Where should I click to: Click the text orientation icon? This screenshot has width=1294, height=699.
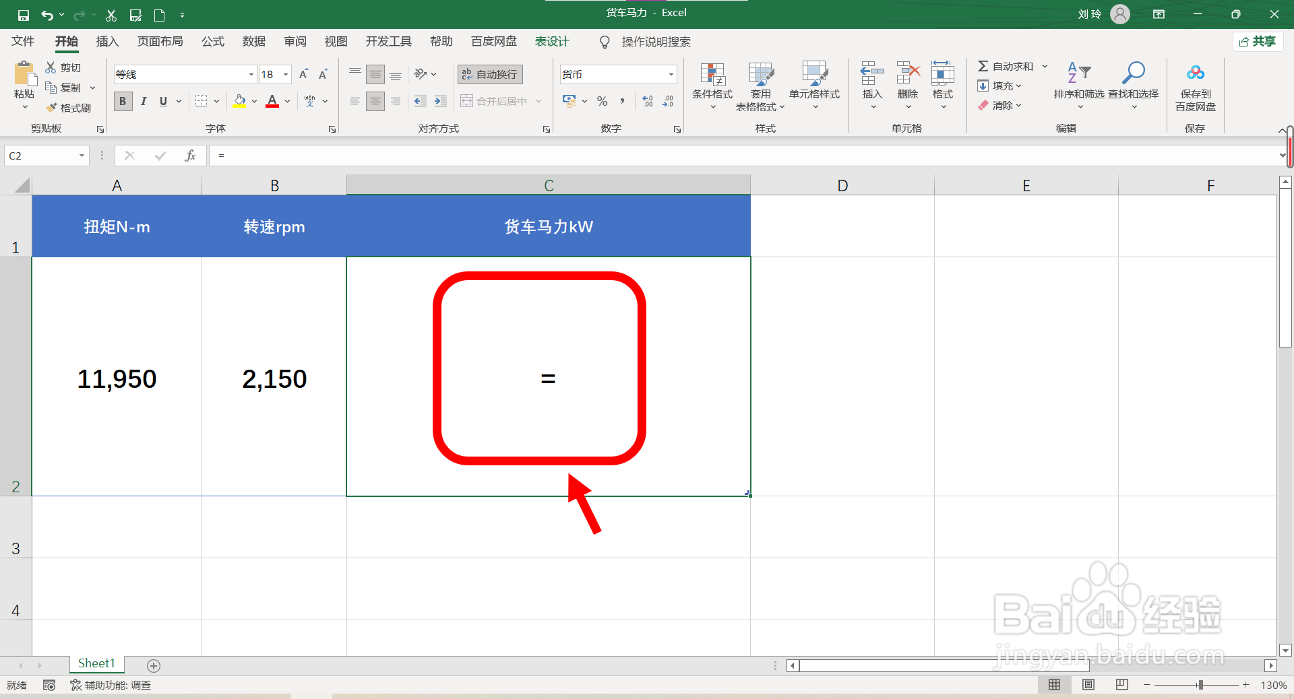click(421, 74)
